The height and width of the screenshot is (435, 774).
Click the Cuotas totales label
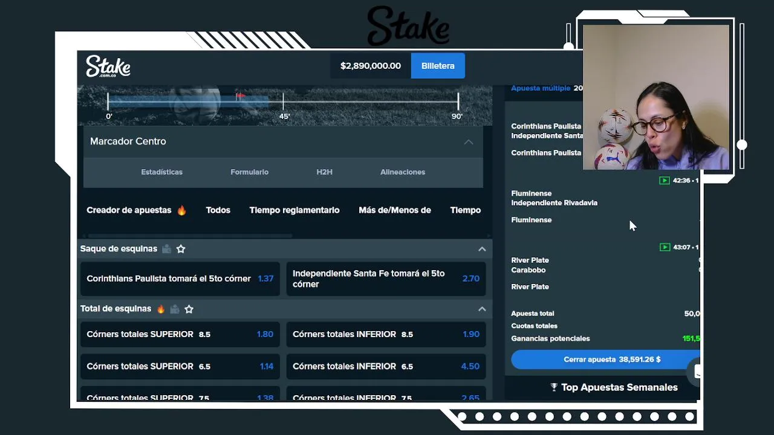(535, 326)
